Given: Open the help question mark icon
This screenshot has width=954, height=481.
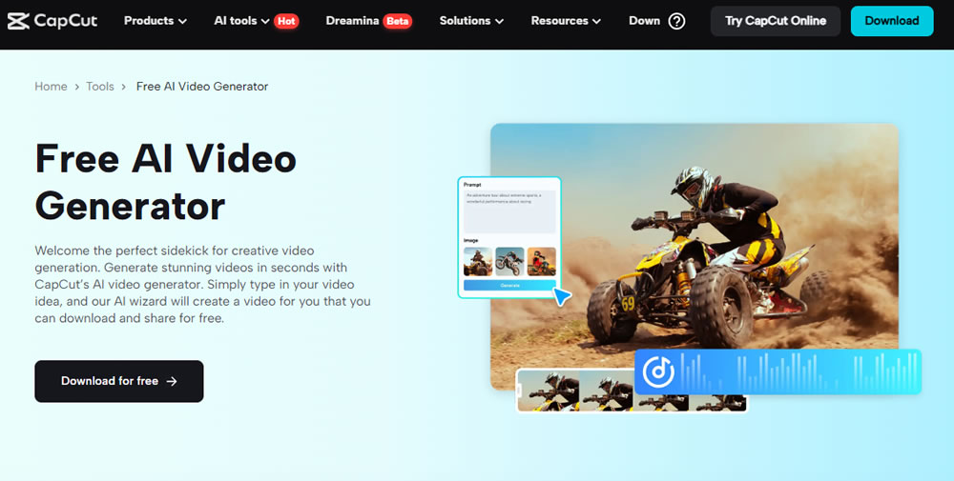Looking at the screenshot, I should coord(676,21).
